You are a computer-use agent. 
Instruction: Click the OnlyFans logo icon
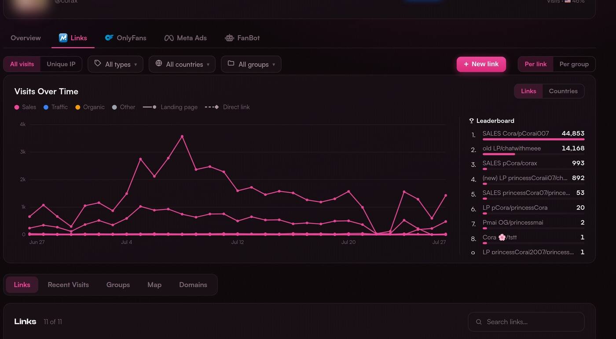point(109,38)
